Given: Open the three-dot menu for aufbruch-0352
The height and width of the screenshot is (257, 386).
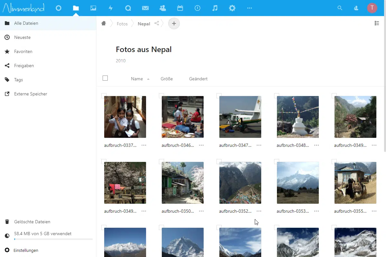Looking at the screenshot, I should (x=259, y=211).
